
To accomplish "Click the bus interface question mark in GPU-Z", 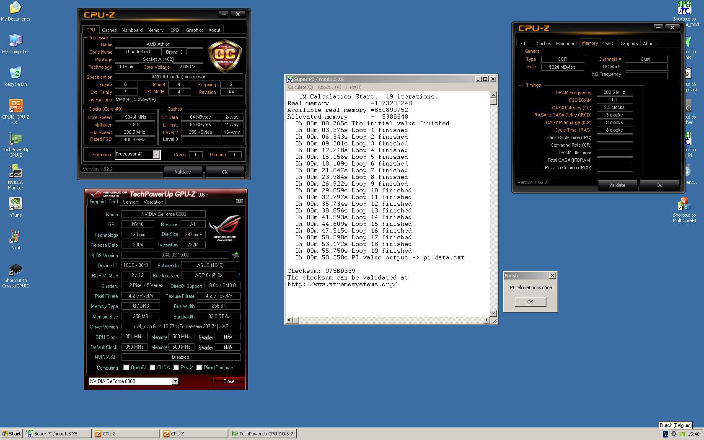I will pos(239,275).
